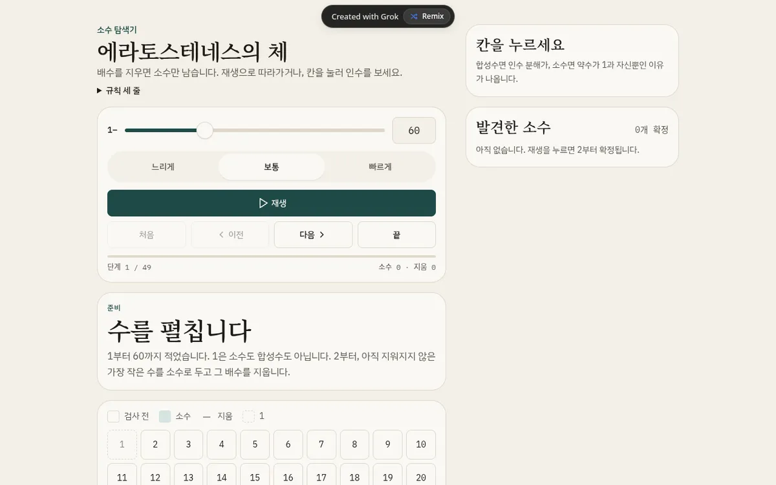The image size is (776, 485).
Task: Click number cell 3
Action: click(188, 444)
